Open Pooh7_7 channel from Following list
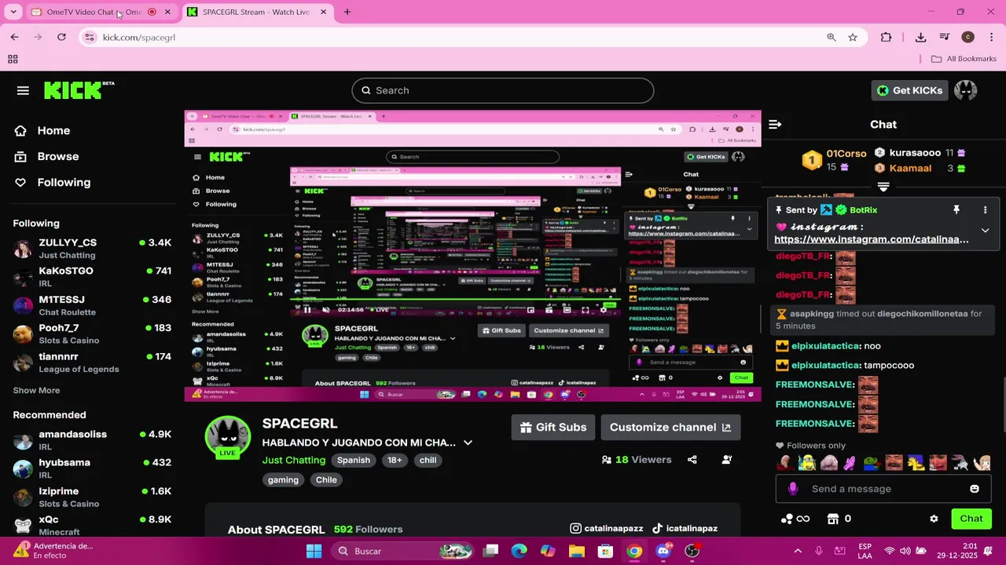Image resolution: width=1006 pixels, height=565 pixels. [x=92, y=334]
